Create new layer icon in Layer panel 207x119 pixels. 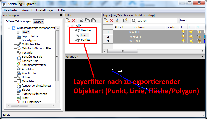[x=106, y=20]
